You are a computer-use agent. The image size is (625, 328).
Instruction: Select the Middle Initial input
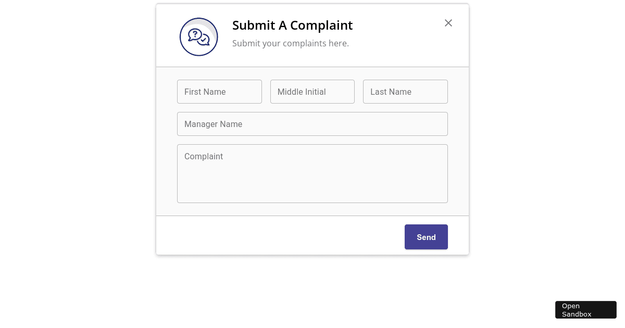click(x=312, y=92)
